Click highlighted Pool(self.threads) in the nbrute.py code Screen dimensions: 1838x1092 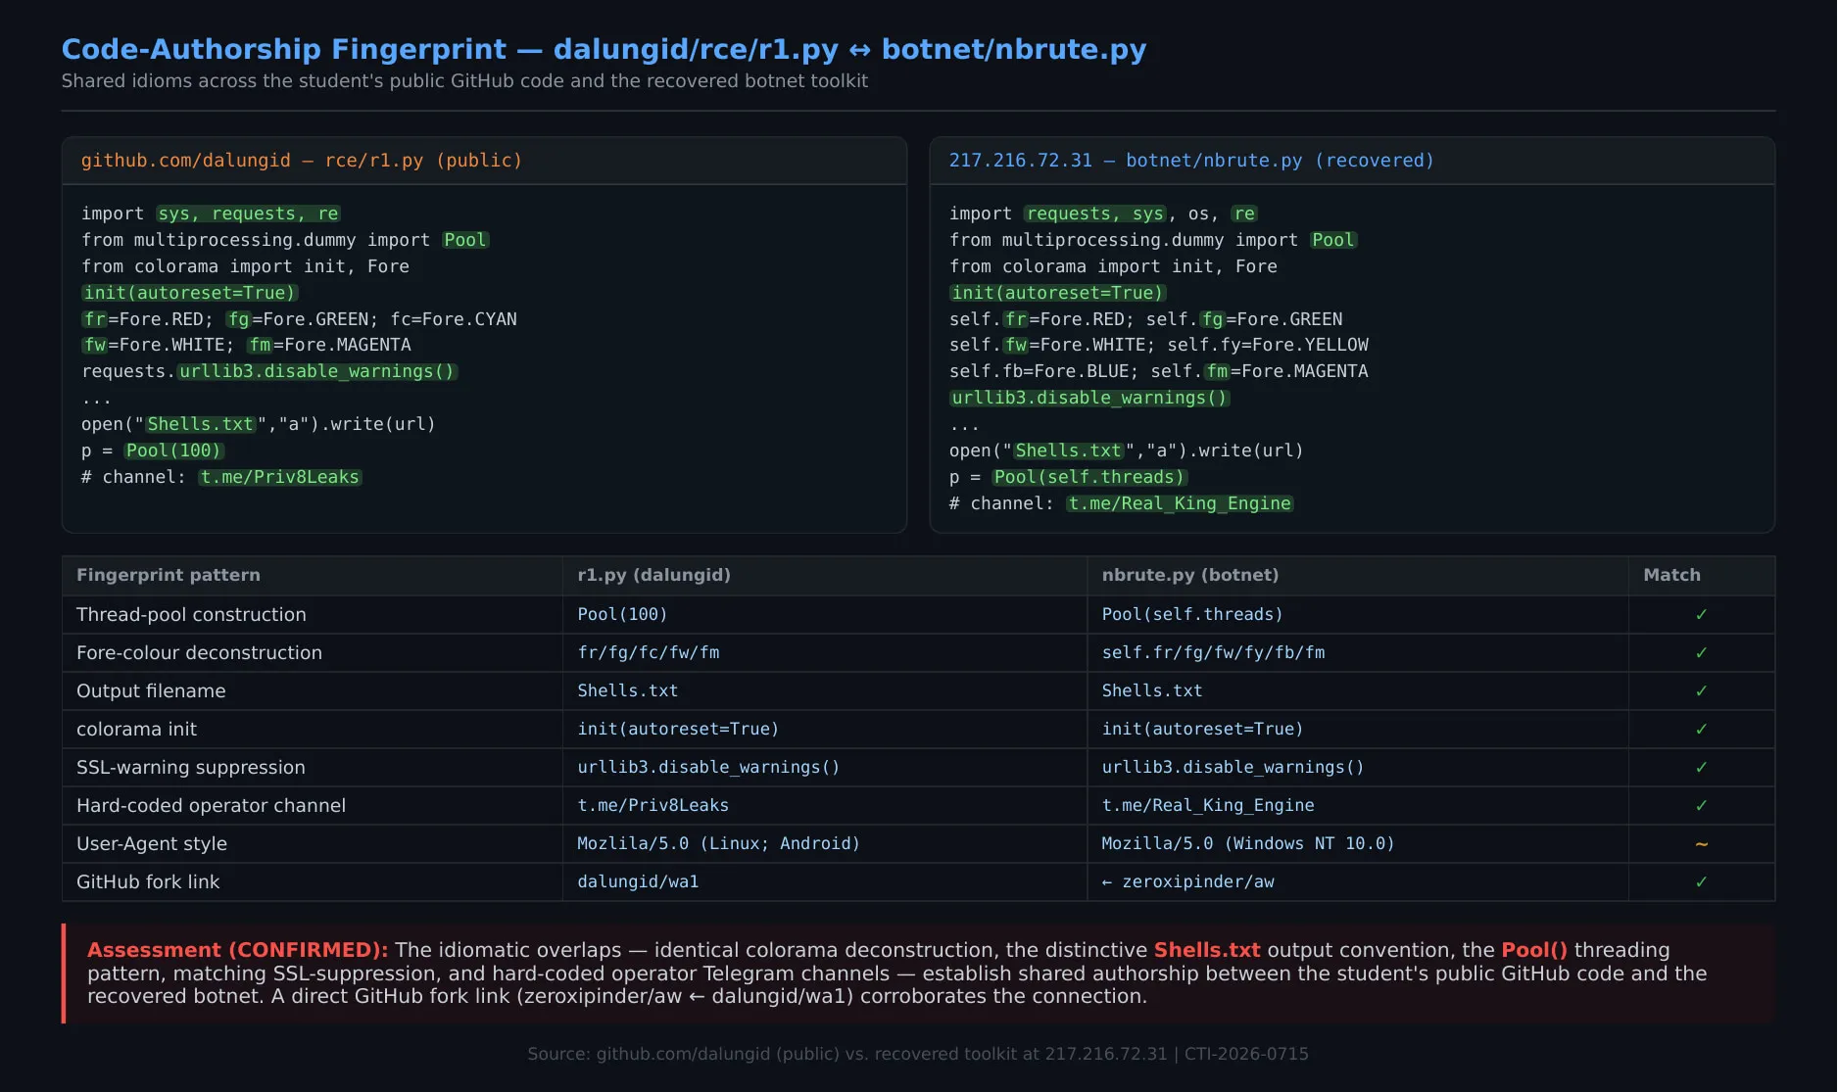pos(1089,478)
